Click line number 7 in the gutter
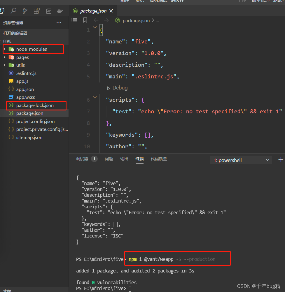This screenshot has width=285, height=292. (89, 112)
